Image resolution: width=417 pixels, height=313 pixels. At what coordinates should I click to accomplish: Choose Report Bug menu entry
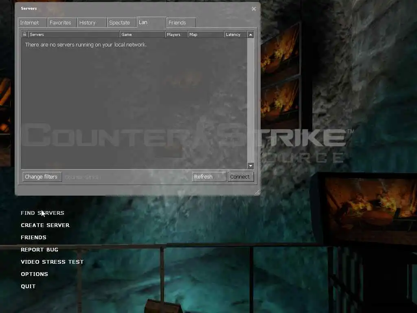40,250
